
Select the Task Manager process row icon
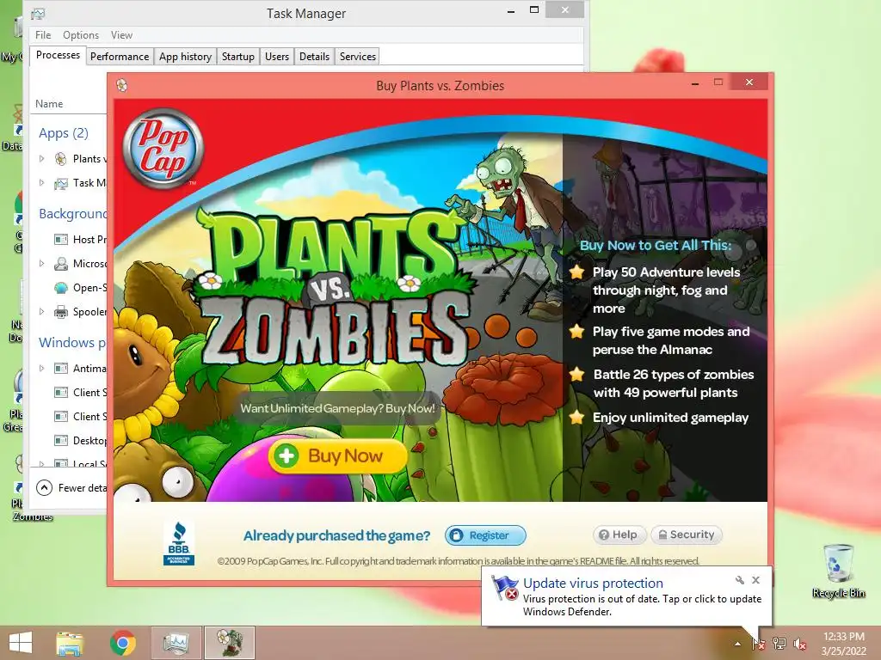(x=61, y=183)
